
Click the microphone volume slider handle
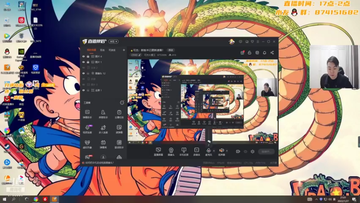click(x=209, y=141)
